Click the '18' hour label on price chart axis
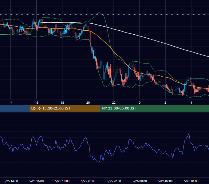 tap(62, 103)
